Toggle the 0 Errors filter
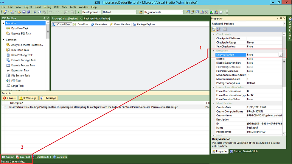This screenshot has height=164, width=292. [x=9, y=98]
